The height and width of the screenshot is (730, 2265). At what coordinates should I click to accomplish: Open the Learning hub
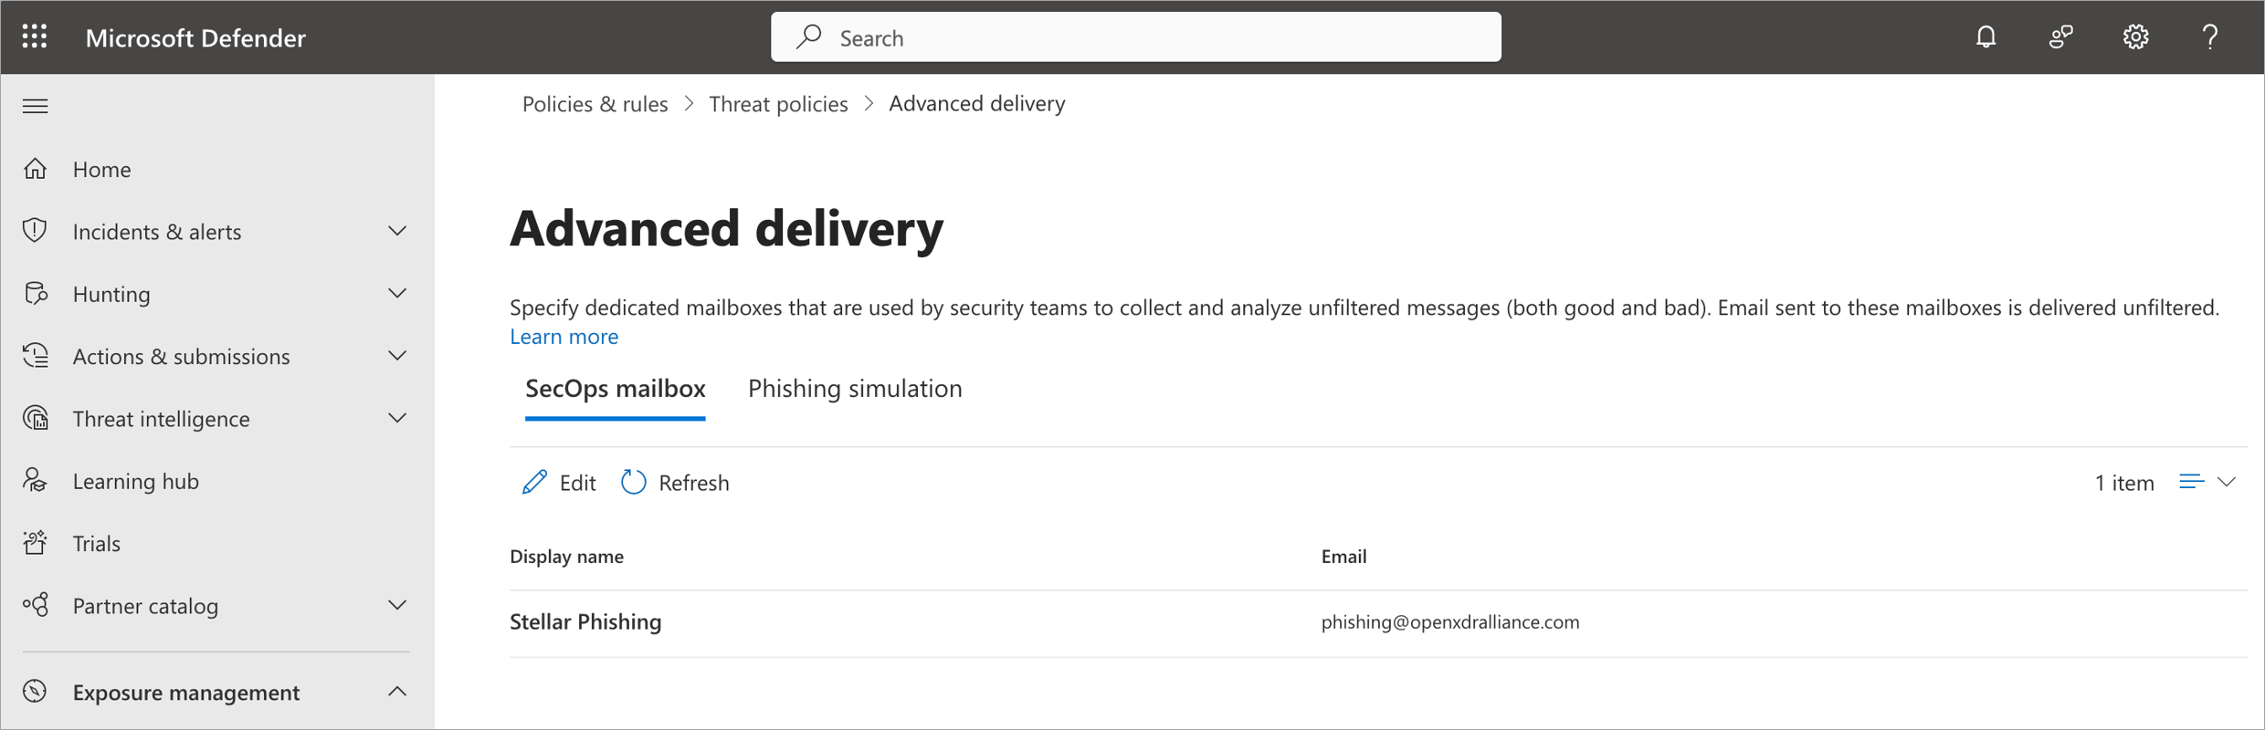[x=135, y=480]
